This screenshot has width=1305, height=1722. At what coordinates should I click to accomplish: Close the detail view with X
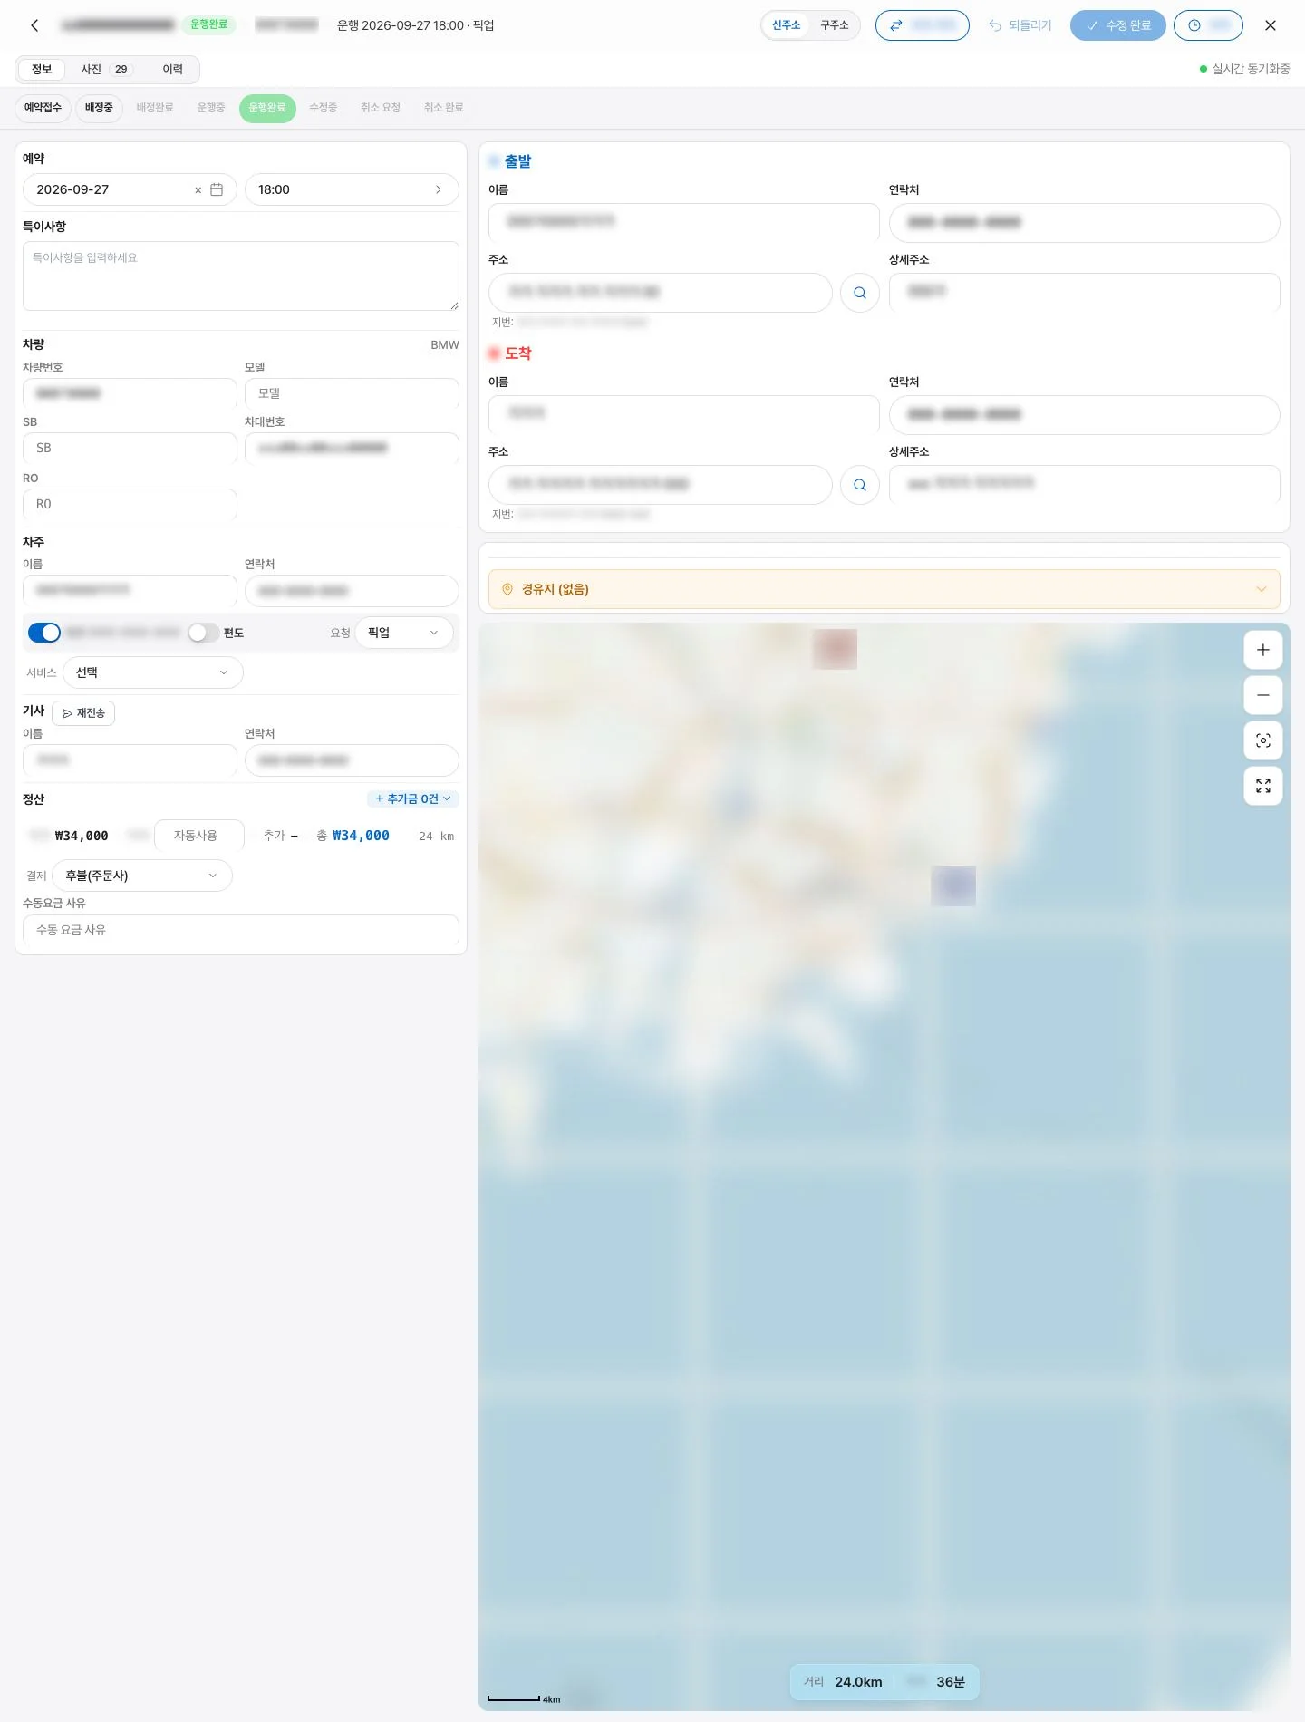pos(1271,25)
